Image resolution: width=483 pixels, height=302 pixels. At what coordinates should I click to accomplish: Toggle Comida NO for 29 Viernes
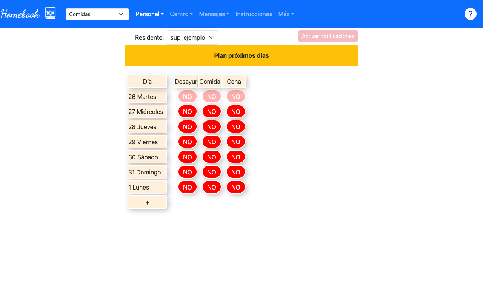[x=212, y=142]
